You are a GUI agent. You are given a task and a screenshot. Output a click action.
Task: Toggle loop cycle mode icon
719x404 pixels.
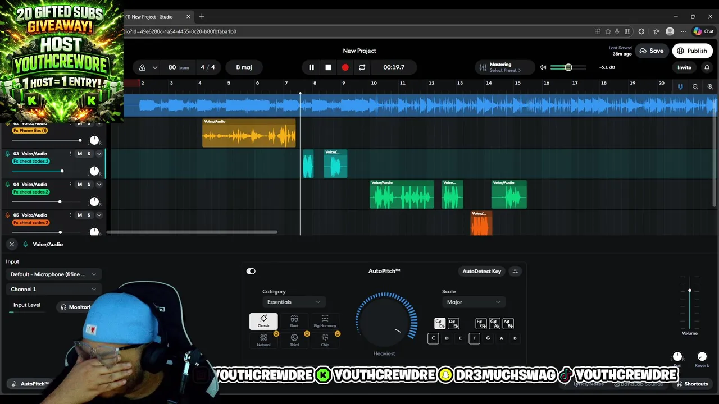pos(362,67)
